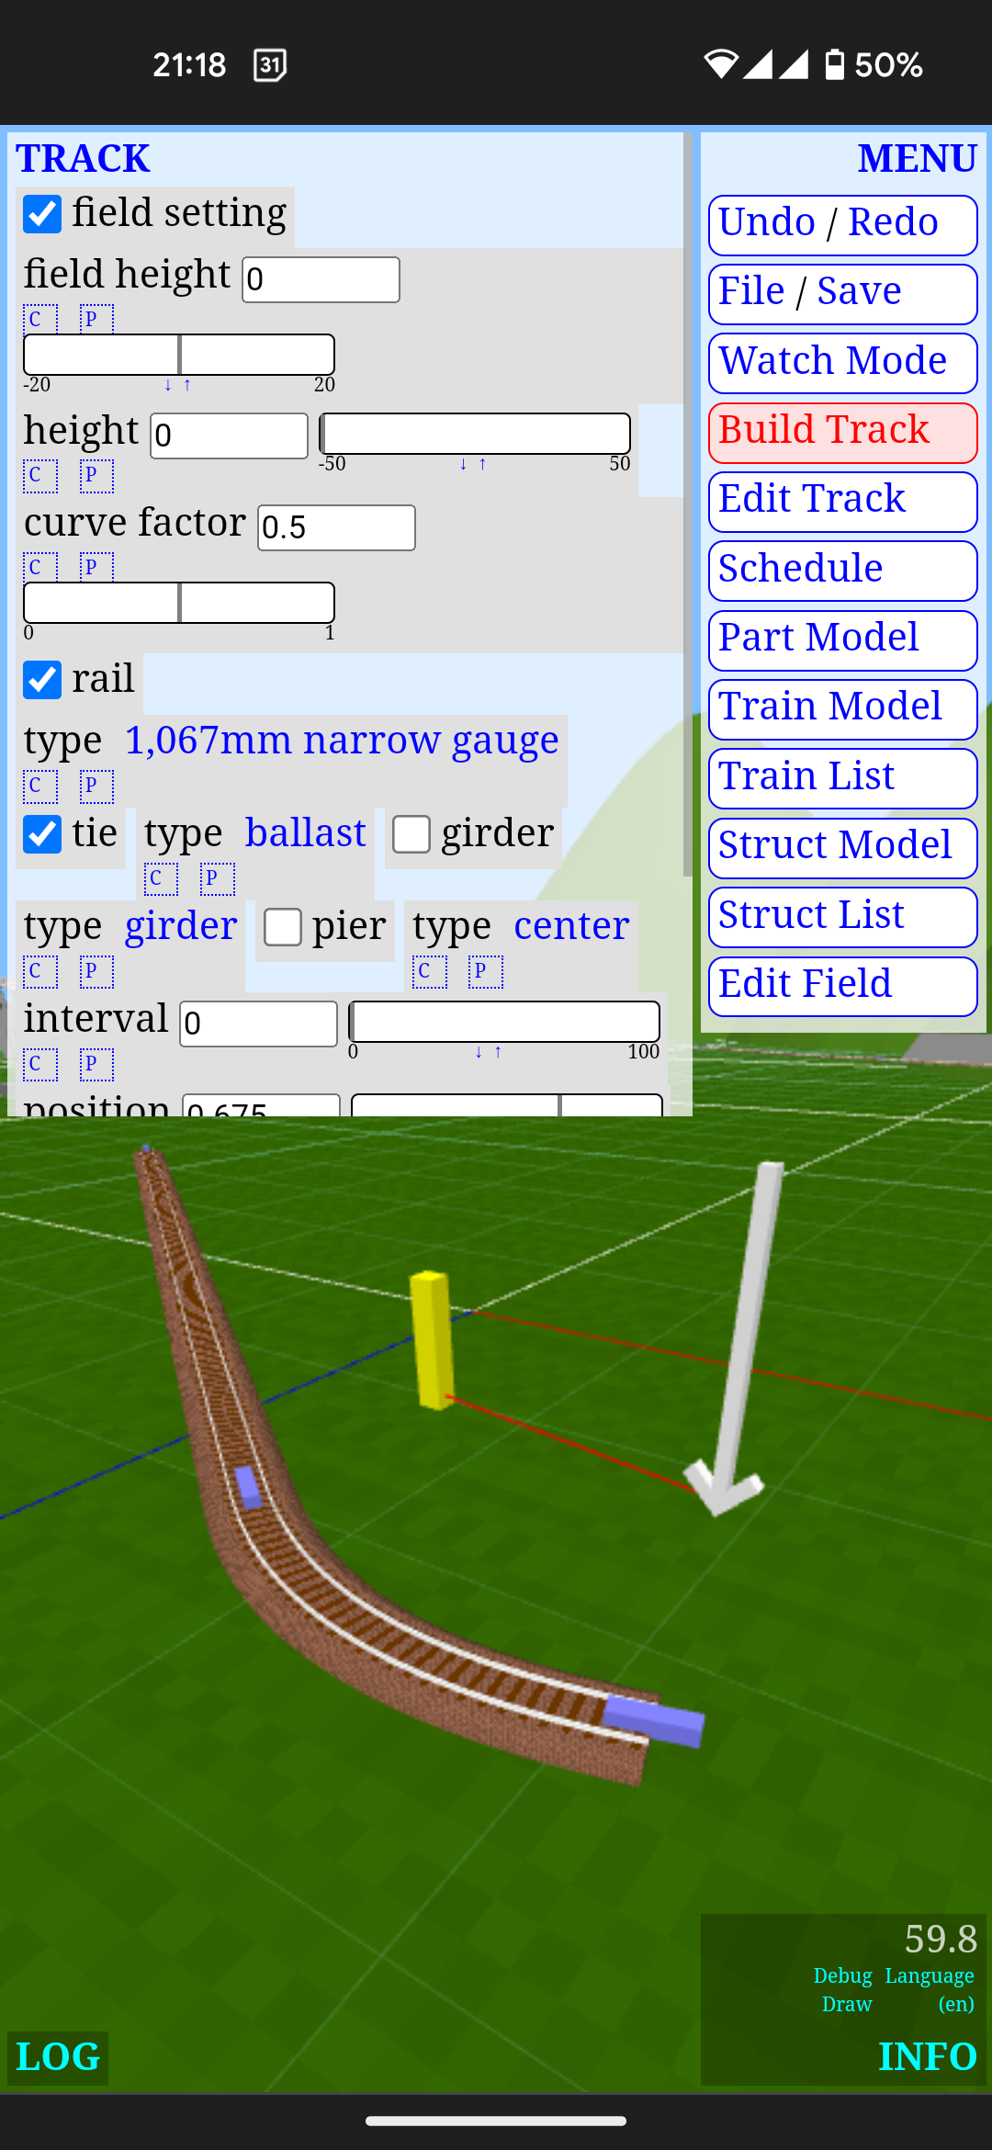
Task: Change the 1,067mm narrow gauge rail type
Action: tap(341, 741)
